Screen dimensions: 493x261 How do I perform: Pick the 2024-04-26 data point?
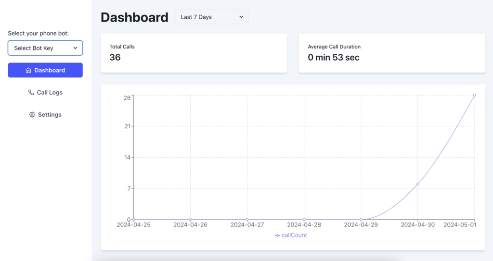coord(190,219)
